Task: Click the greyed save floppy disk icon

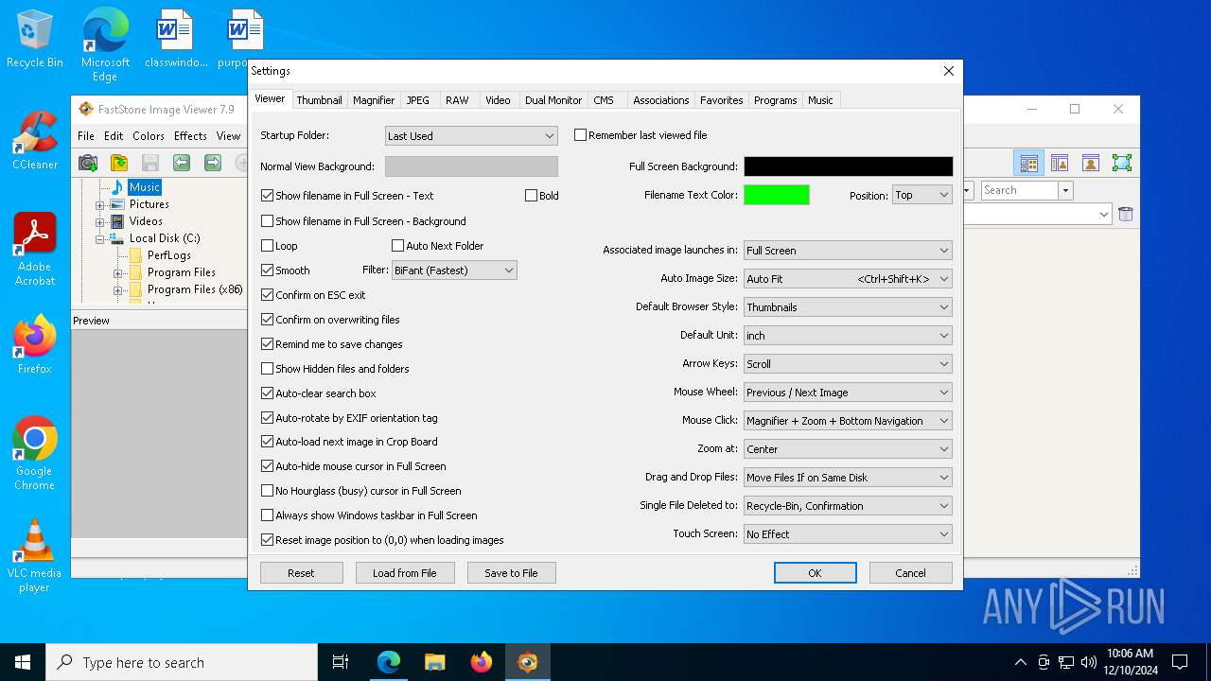Action: pos(150,163)
